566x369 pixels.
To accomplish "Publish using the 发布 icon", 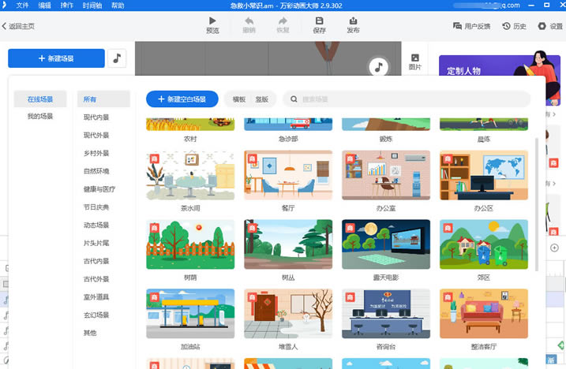I will 353,21.
